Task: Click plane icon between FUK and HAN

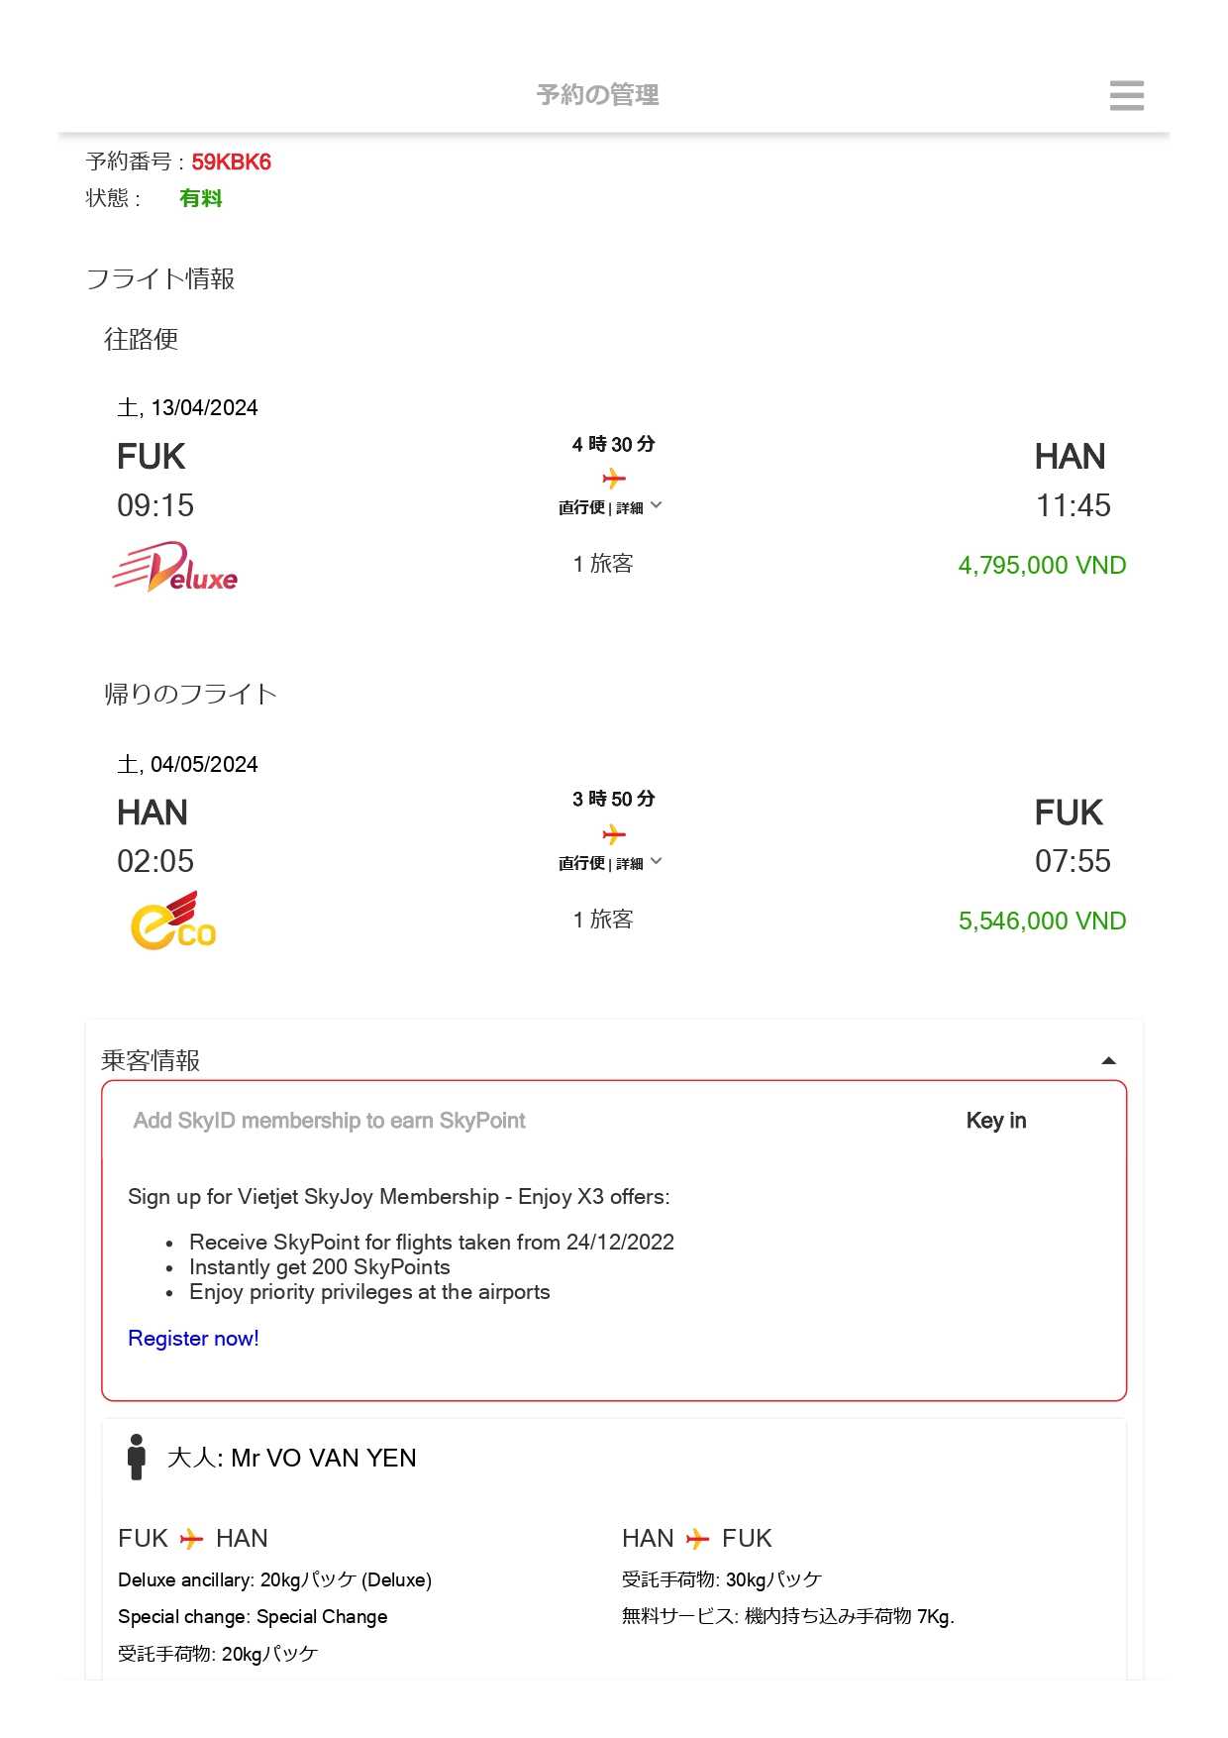Action: (191, 1539)
